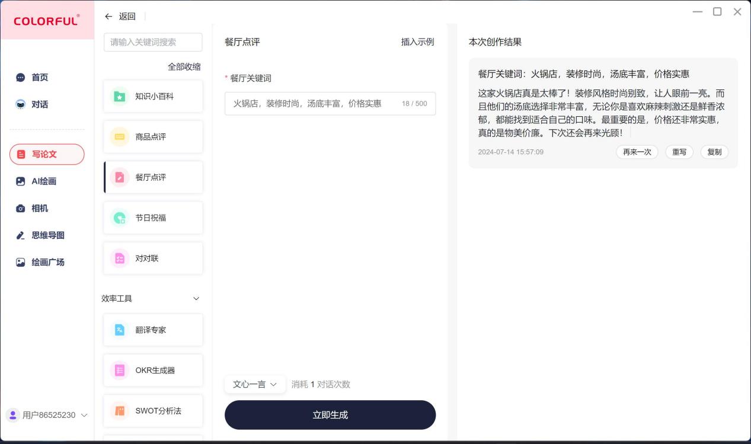The image size is (751, 444).
Task: Click 返回 to go back
Action: (x=127, y=17)
